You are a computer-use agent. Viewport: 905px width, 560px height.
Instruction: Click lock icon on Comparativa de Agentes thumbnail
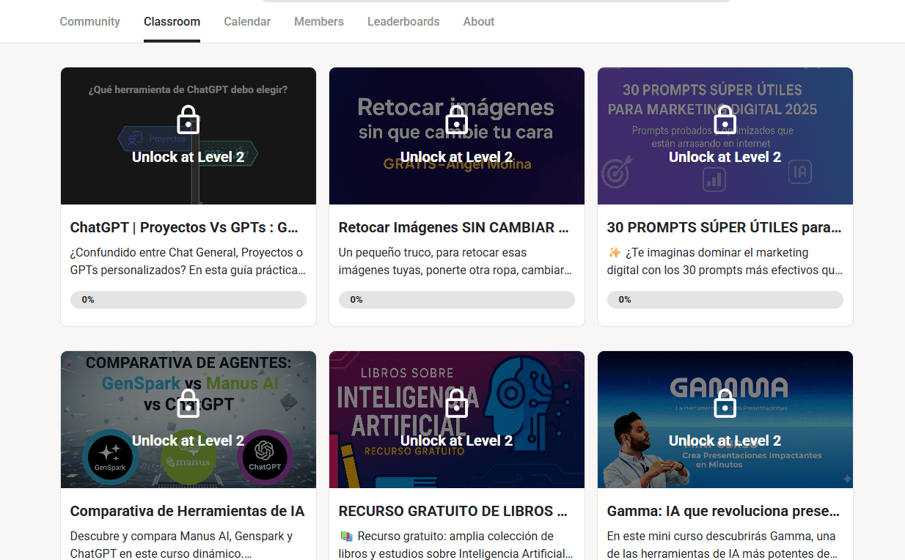click(x=188, y=404)
